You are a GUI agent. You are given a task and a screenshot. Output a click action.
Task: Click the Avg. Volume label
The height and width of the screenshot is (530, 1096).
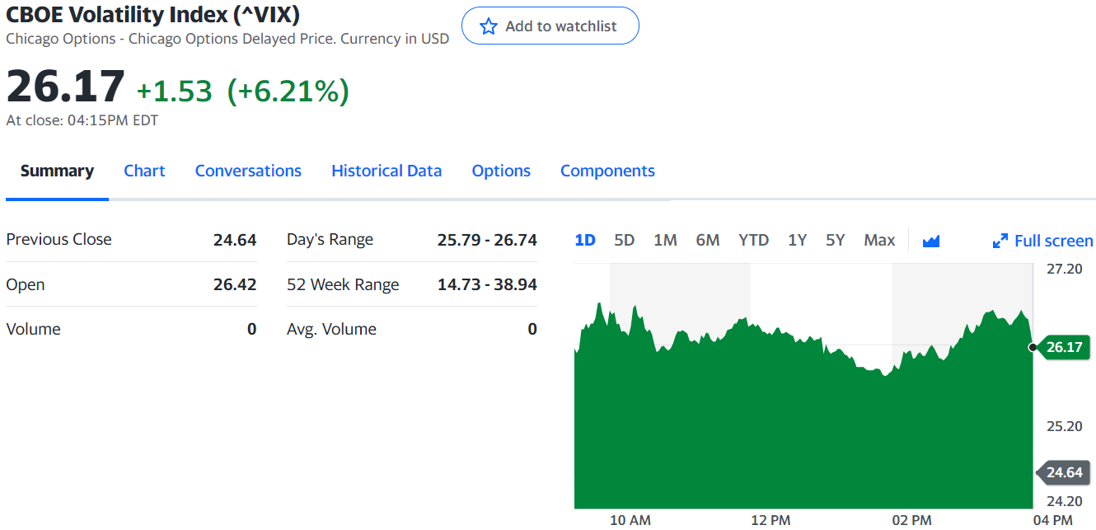[x=331, y=329]
